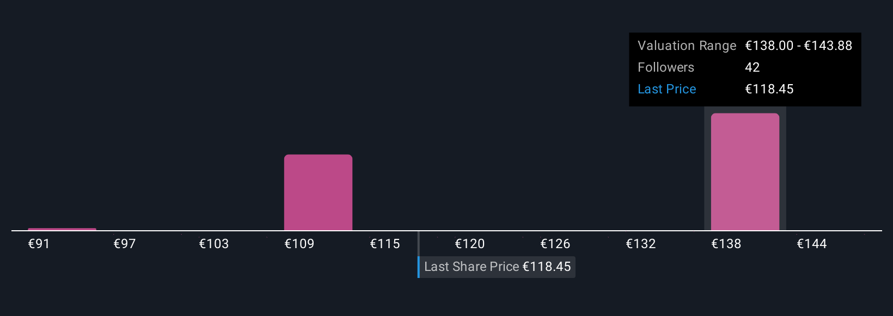This screenshot has width=893, height=316.
Task: Click the €97 axis label
Action: [x=125, y=244]
